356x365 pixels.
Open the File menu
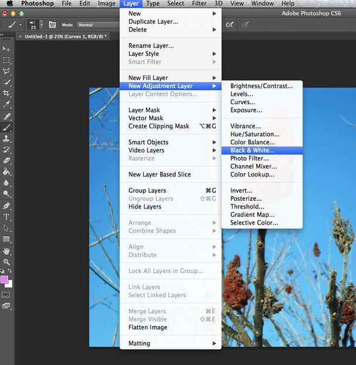click(x=66, y=4)
